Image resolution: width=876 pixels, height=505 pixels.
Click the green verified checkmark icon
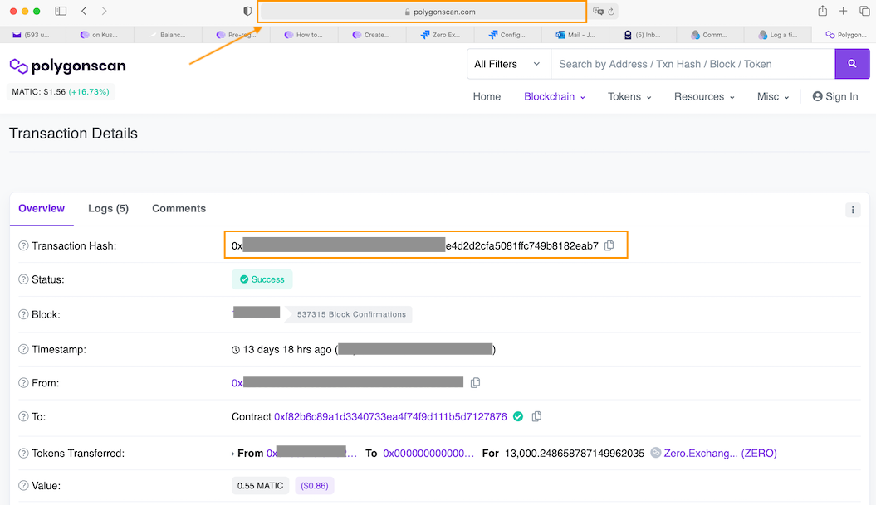point(518,416)
